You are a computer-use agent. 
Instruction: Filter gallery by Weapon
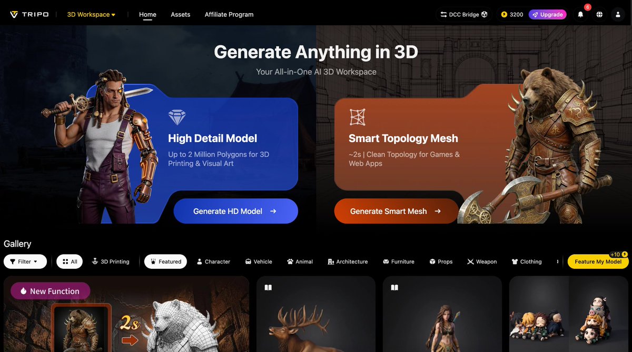pos(482,262)
